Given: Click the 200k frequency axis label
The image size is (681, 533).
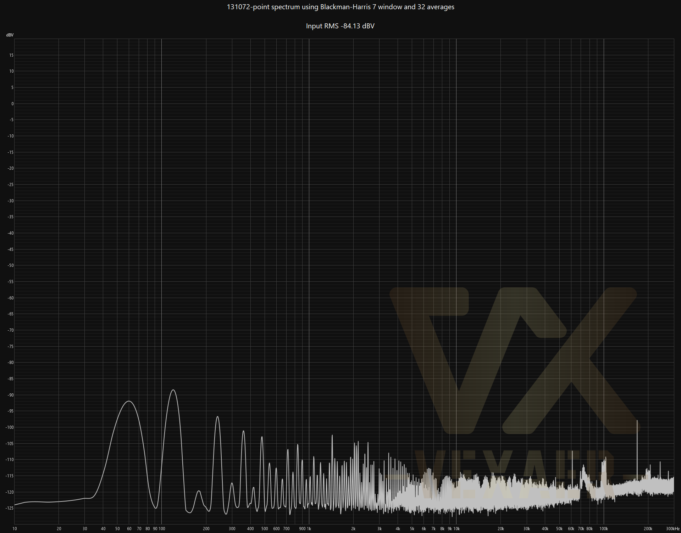Looking at the screenshot, I should pyautogui.click(x=648, y=529).
